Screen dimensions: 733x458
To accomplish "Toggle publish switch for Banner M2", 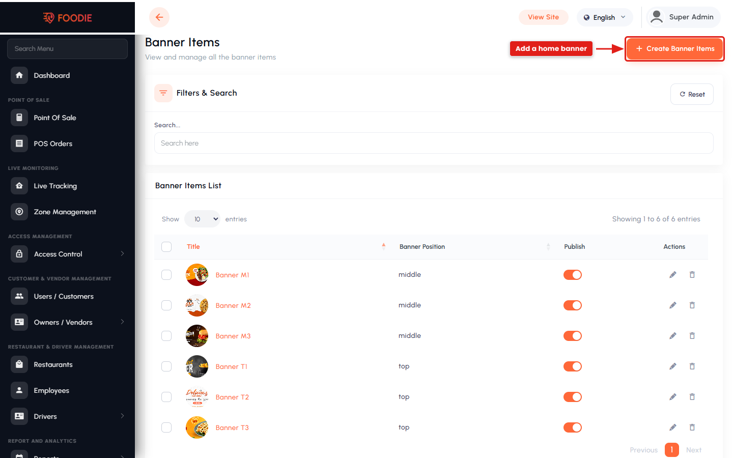I will tap(573, 305).
